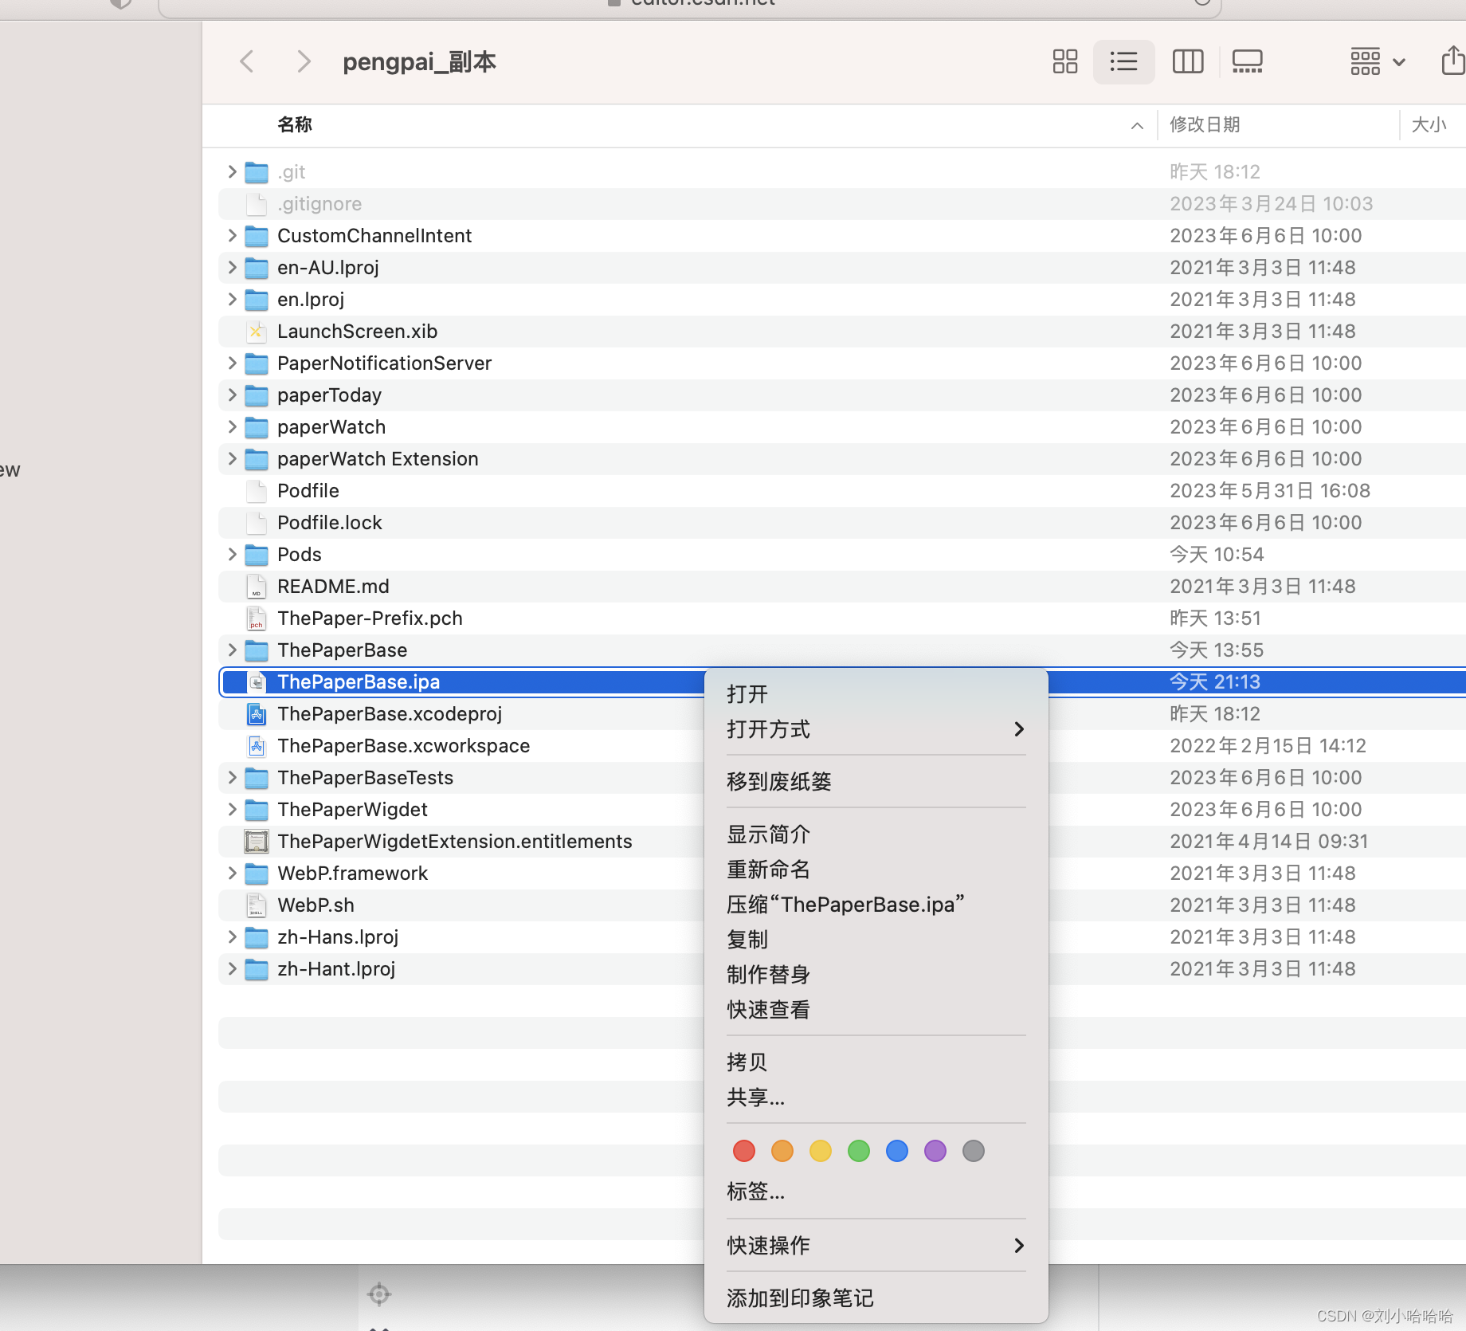Choose 复制 from the context menu
This screenshot has width=1466, height=1331.
876,940
